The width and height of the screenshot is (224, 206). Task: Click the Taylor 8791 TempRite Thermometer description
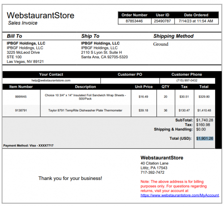(x=85, y=111)
